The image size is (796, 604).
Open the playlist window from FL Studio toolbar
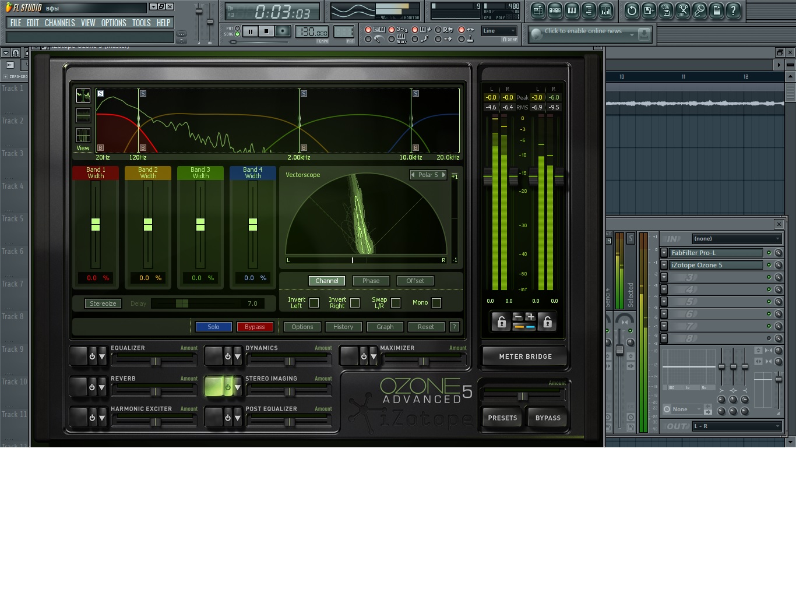538,10
